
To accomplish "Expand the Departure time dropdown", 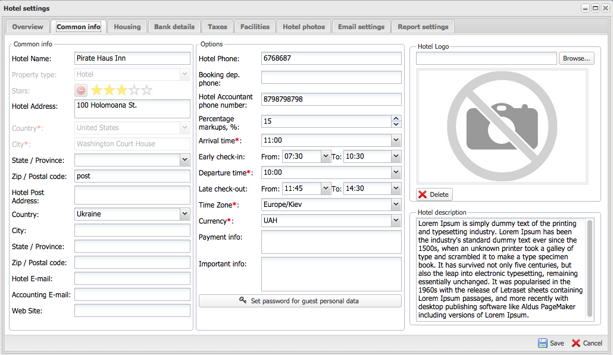I will click(396, 172).
